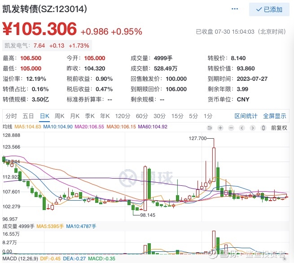
Task: Click the MA5:104.63 moving average label
Action: (x=28, y=127)
